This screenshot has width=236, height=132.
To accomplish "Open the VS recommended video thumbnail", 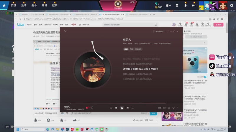I will tap(172, 116).
